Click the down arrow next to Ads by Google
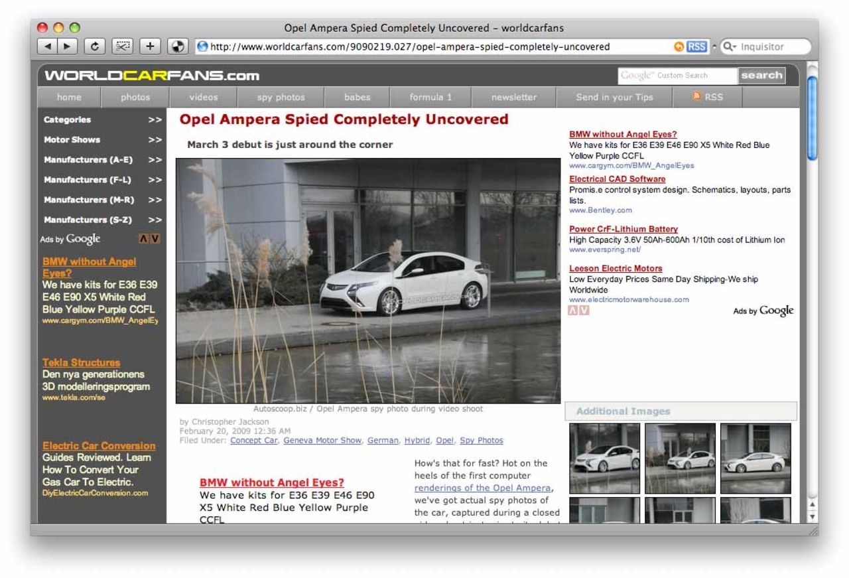 (154, 238)
